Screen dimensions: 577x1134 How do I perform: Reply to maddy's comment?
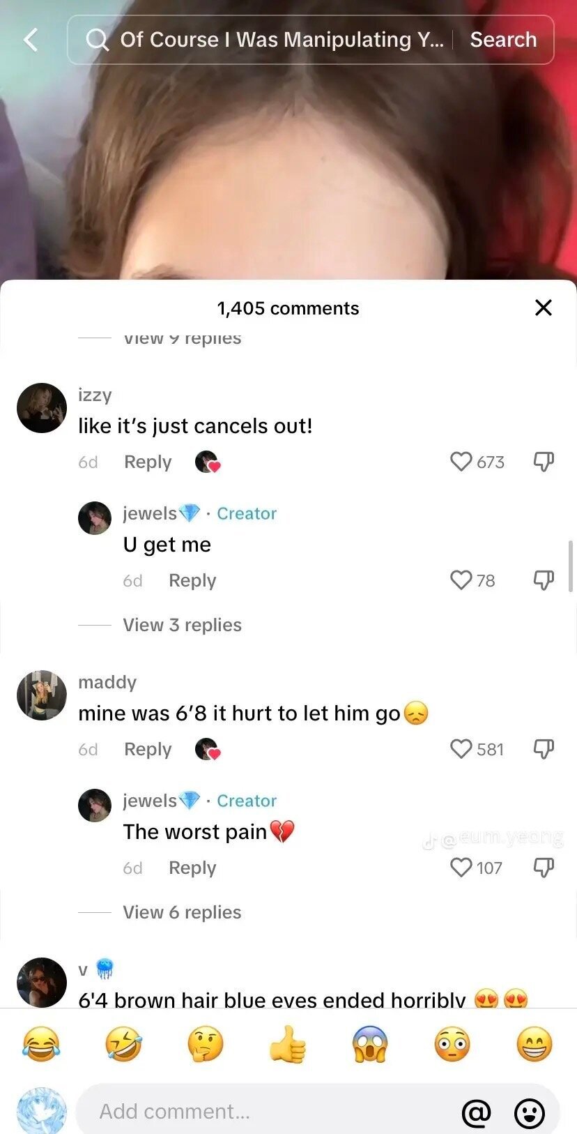click(x=148, y=749)
